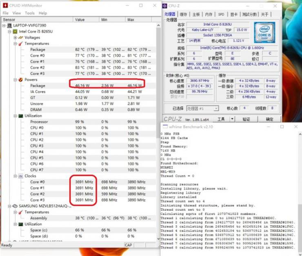Click the Sensor column header
The height and width of the screenshot is (256, 302).
(37, 20)
